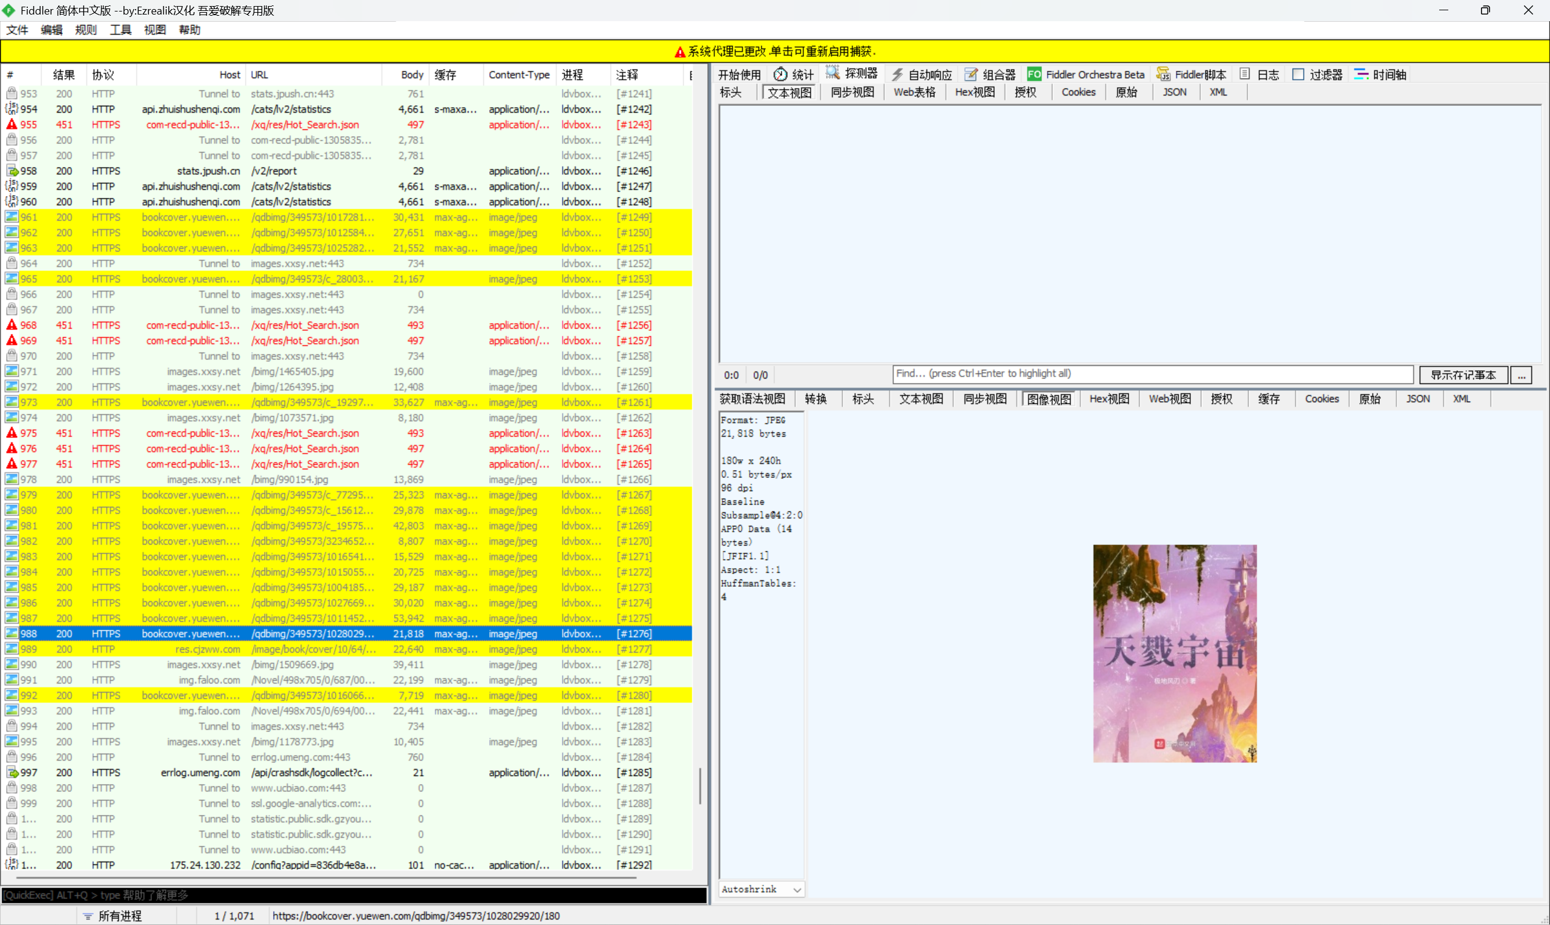Click green arrow icon of session 958
Viewport: 1550px width, 925px height.
tap(12, 170)
